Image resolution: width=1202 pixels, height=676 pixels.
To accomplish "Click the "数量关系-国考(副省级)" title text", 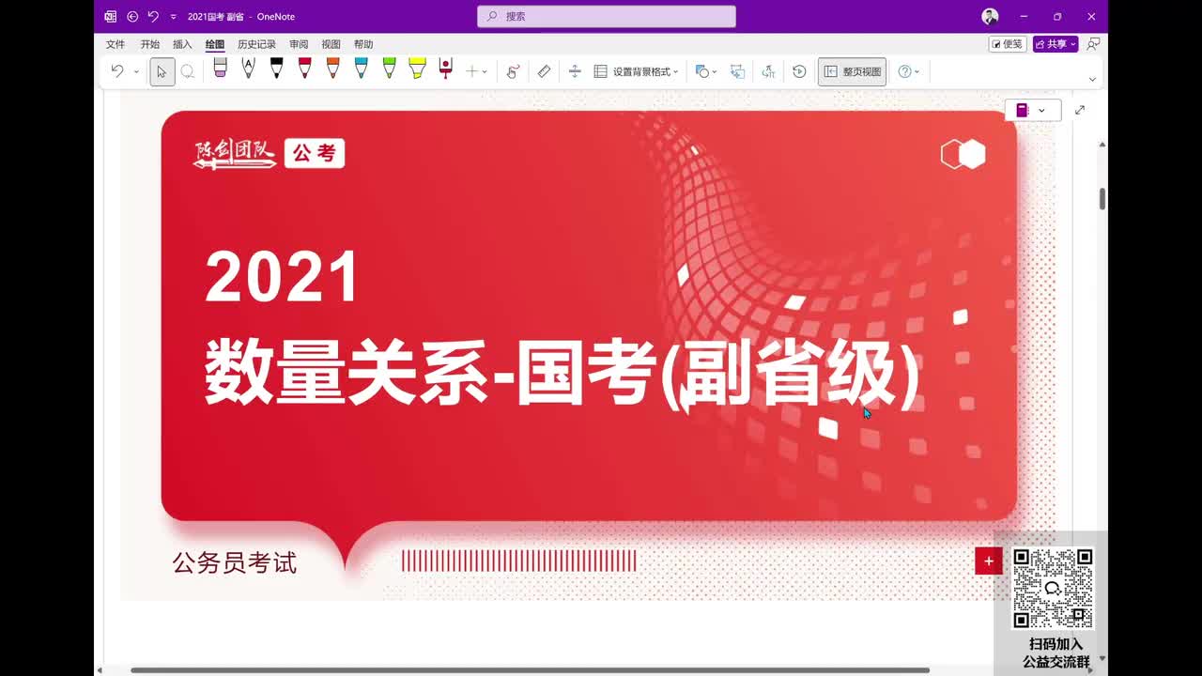I will pos(562,373).
